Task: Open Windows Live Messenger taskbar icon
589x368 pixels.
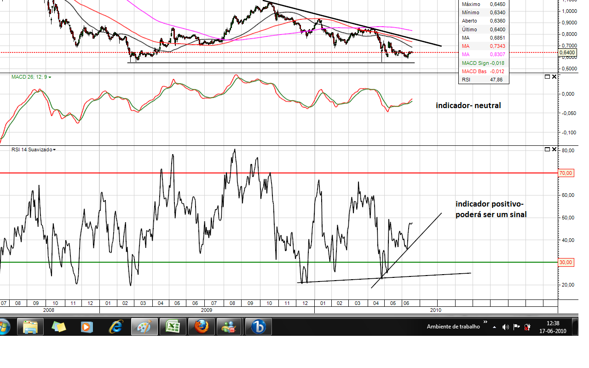Action: [x=229, y=327]
